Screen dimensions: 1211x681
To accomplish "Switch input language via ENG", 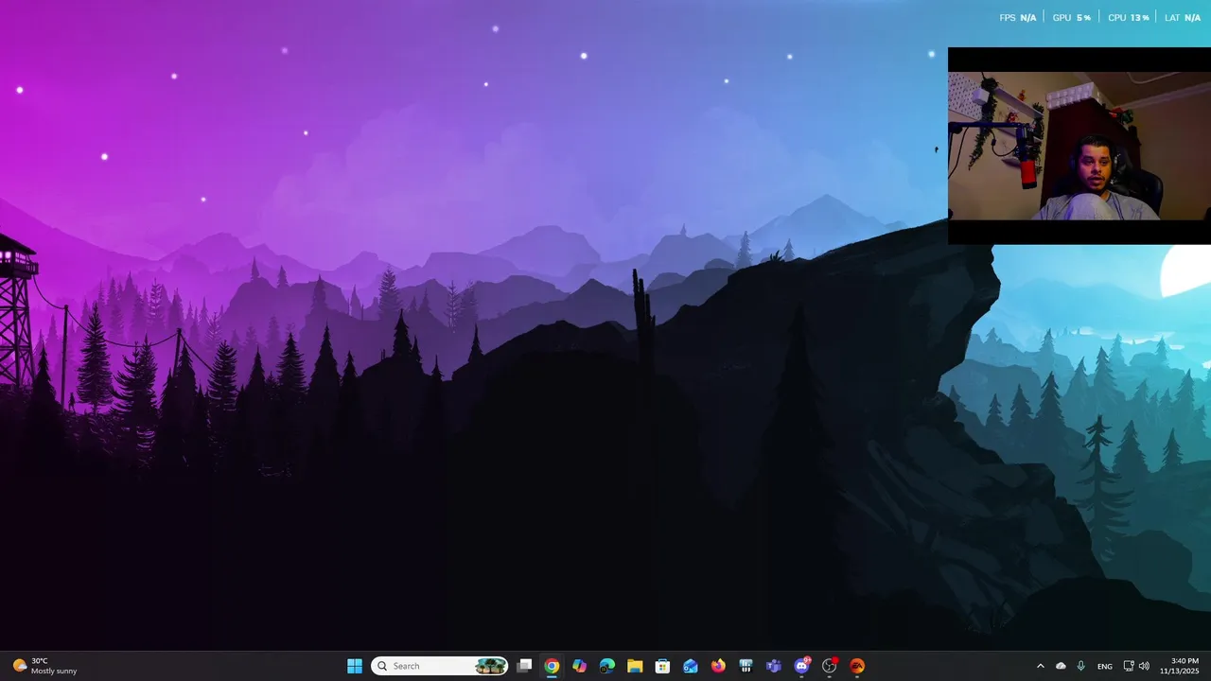I will point(1105,666).
